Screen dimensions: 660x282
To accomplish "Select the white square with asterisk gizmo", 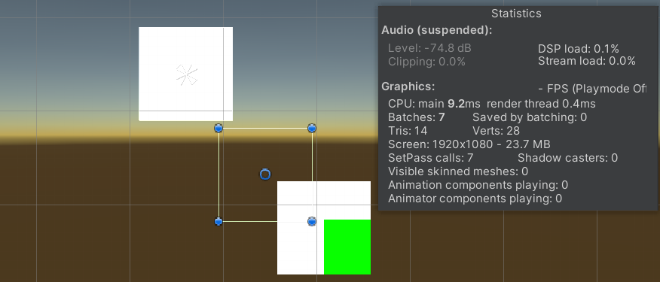I will [185, 74].
